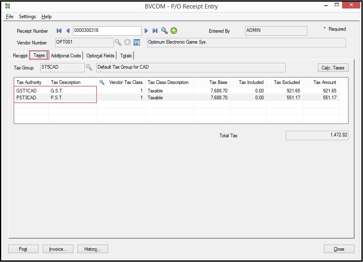The width and height of the screenshot is (363, 262).
Task: Open the Optional Fields tab
Action: point(100,56)
